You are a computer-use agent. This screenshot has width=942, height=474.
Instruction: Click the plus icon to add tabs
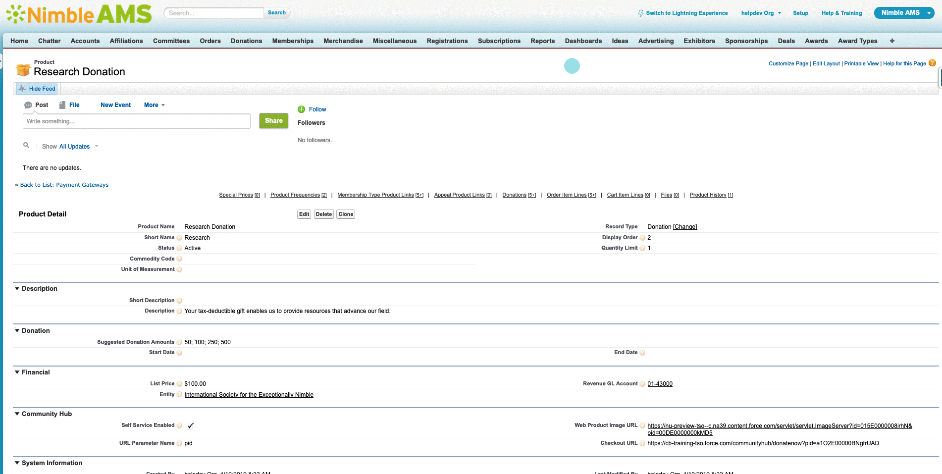point(892,41)
